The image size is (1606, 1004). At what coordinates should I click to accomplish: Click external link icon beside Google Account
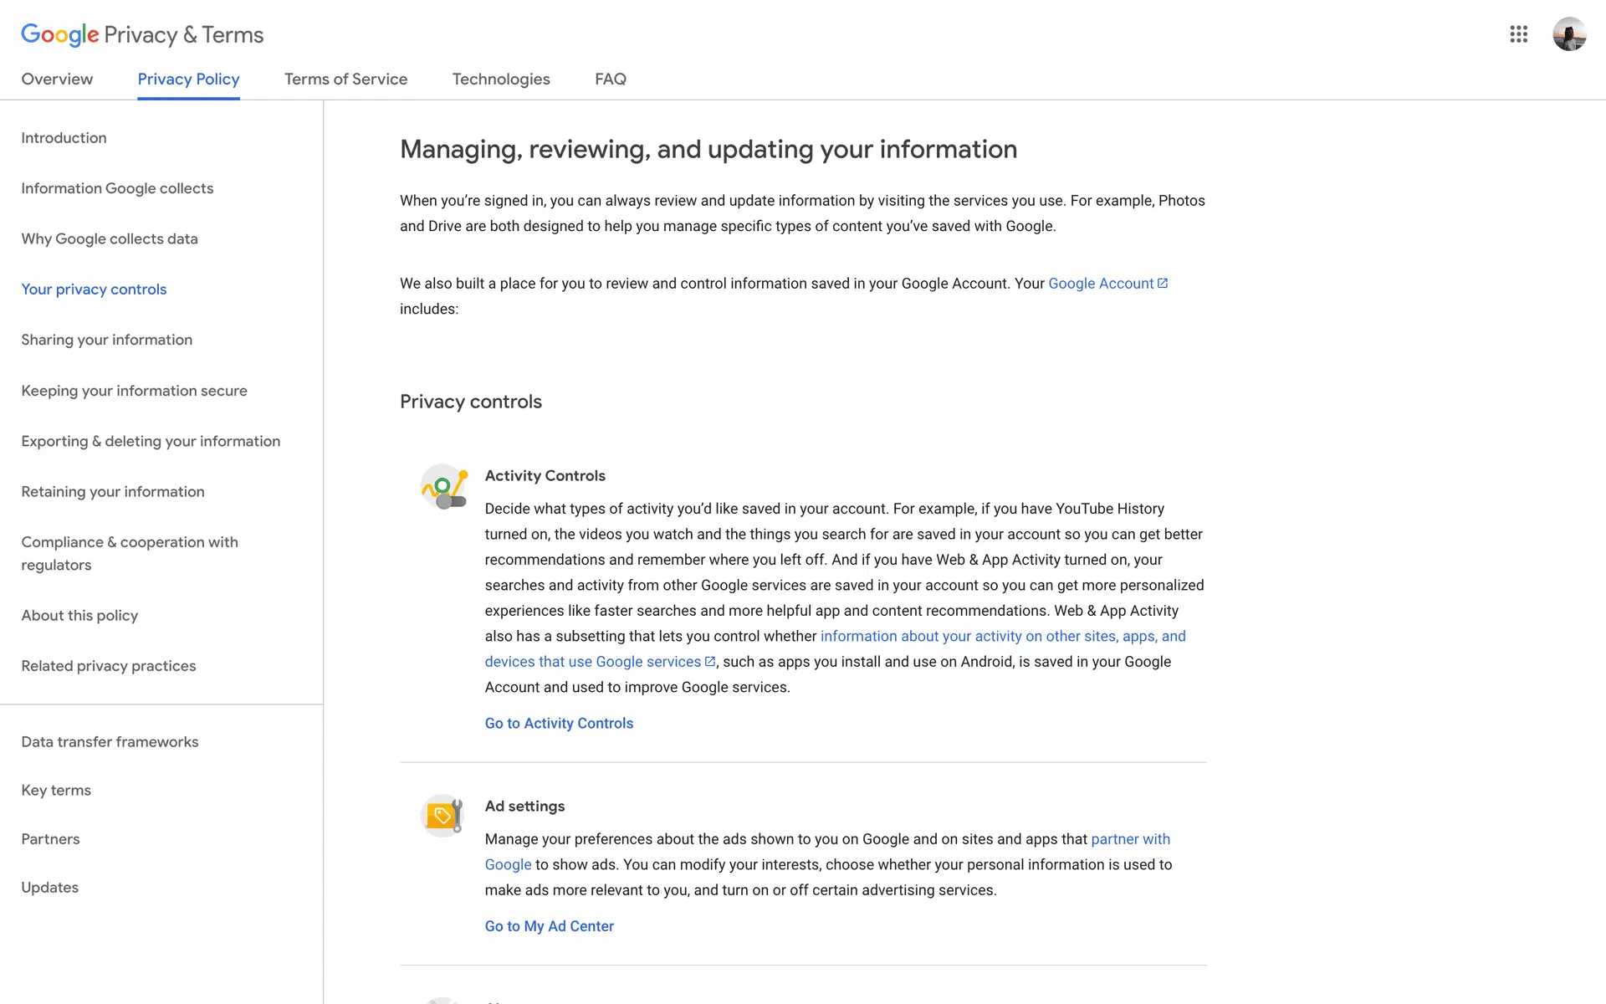(x=1163, y=284)
